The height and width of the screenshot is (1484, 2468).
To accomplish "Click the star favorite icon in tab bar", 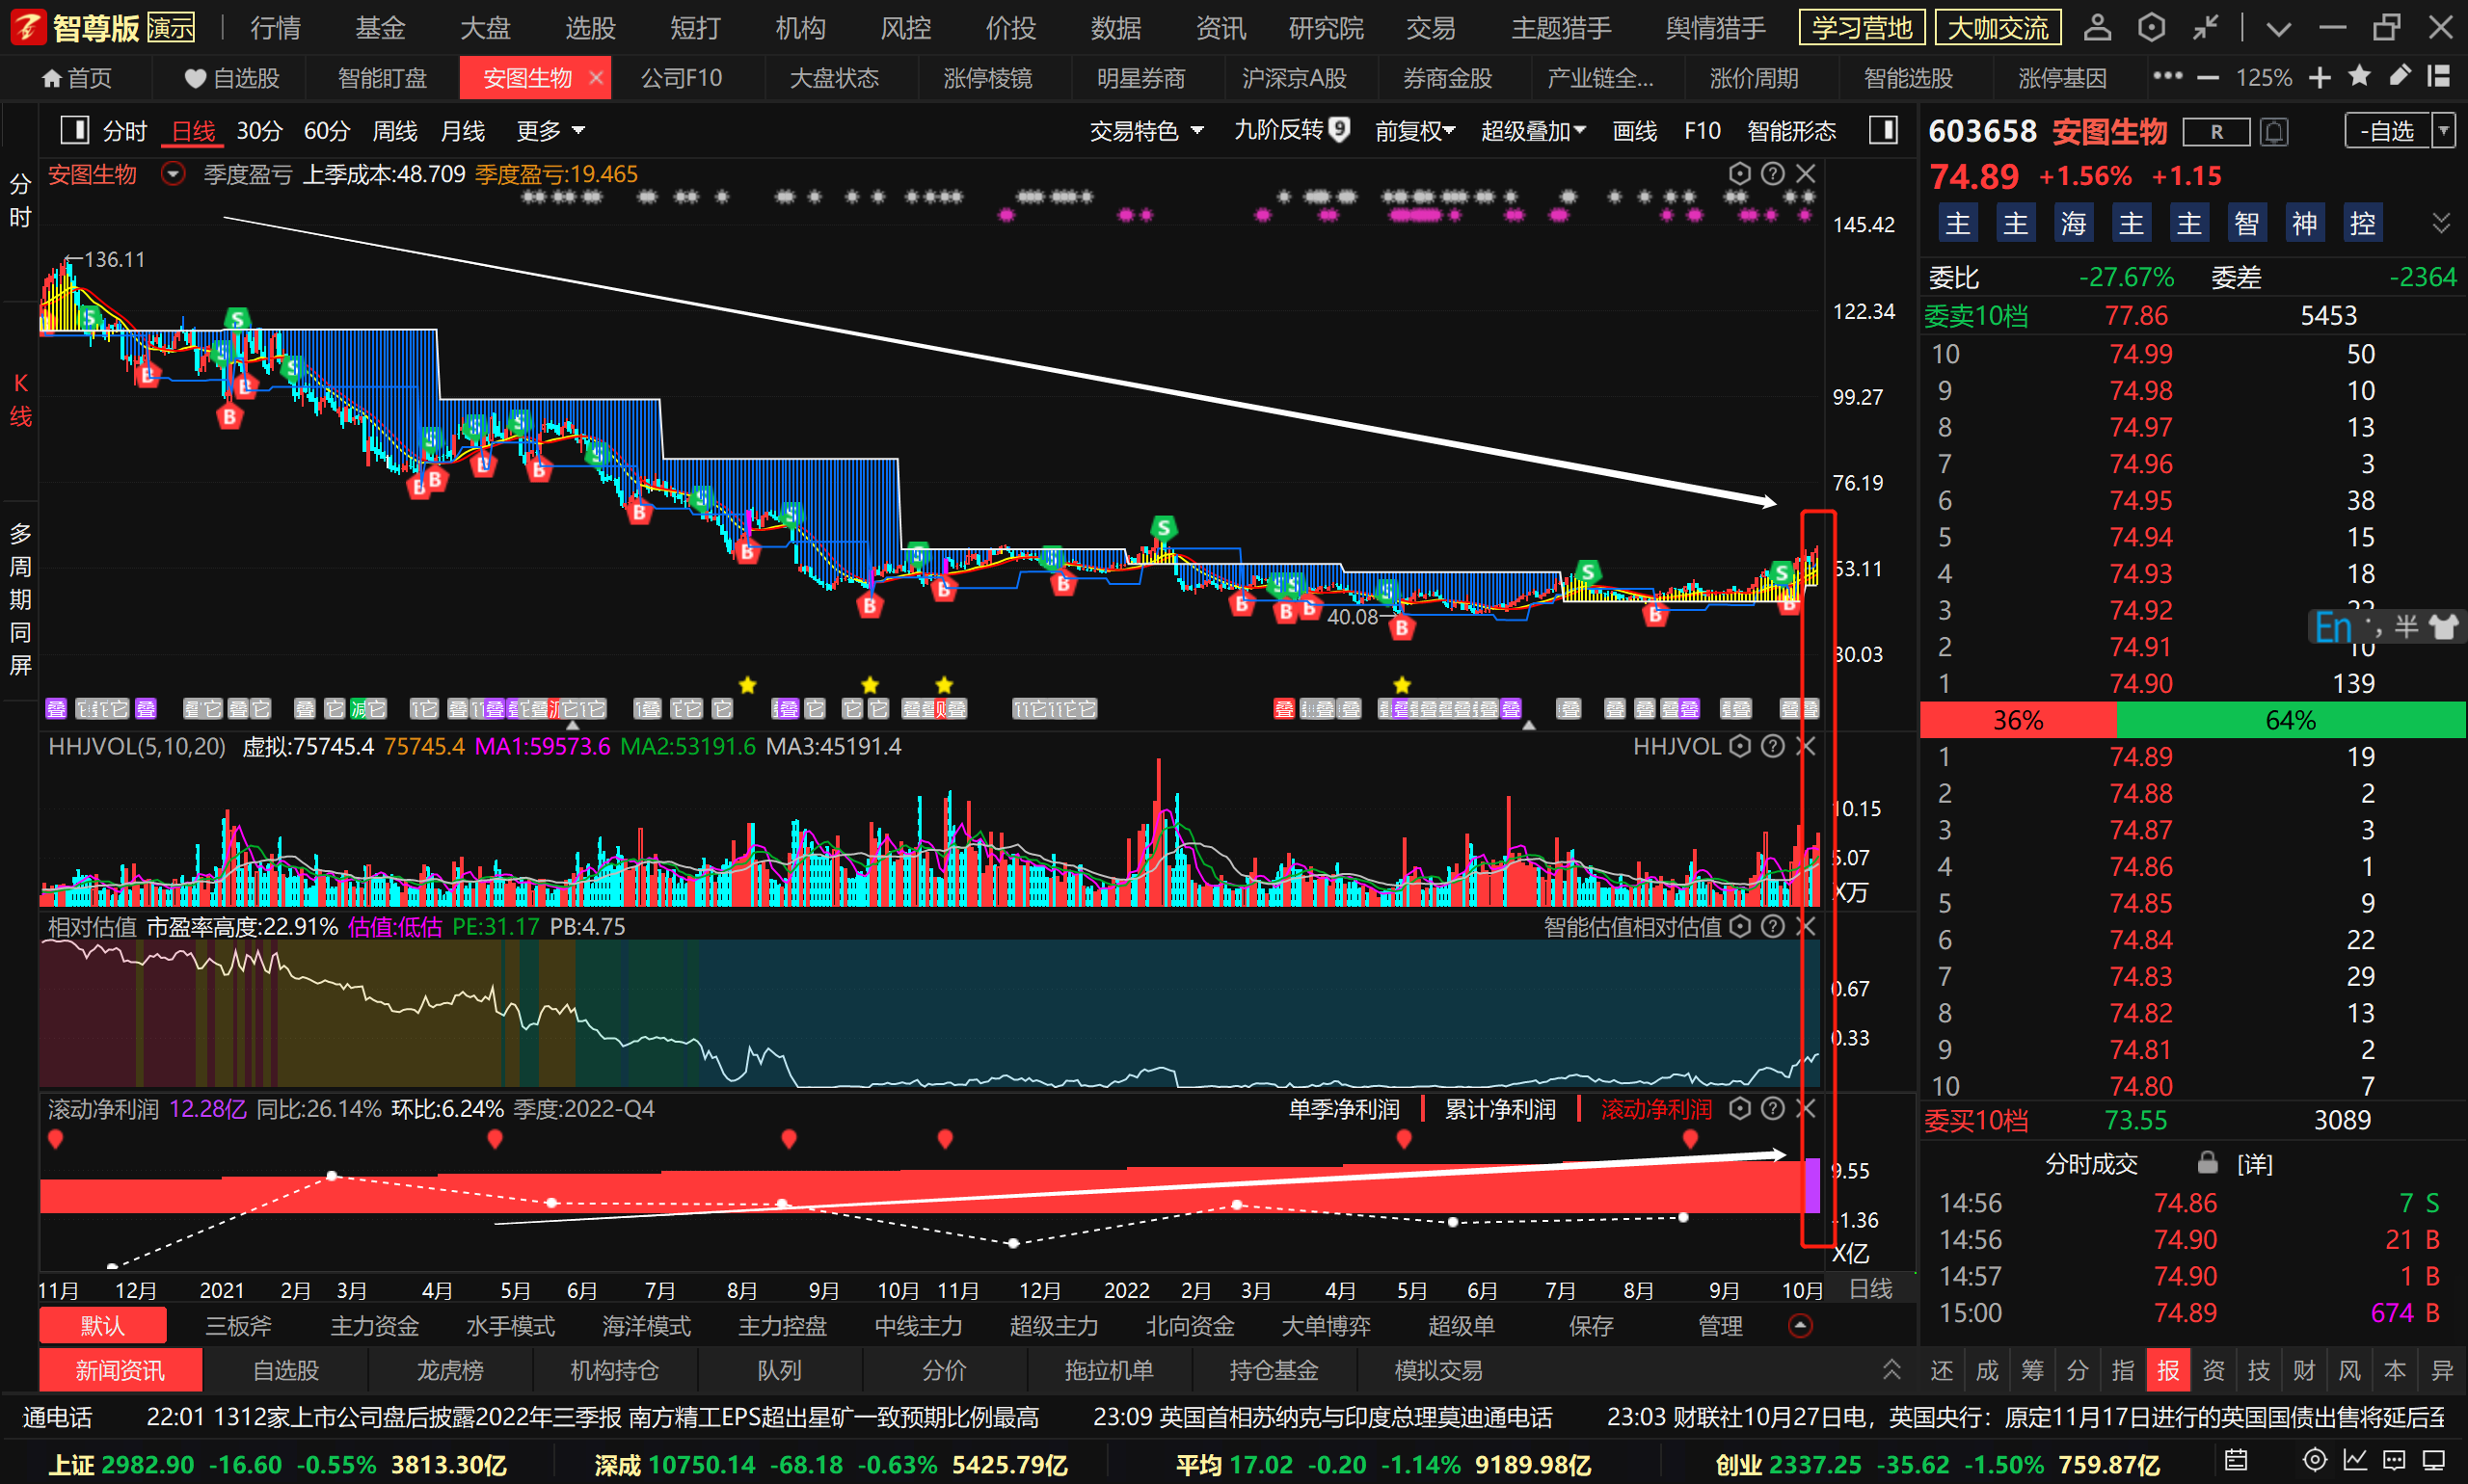I will [x=2359, y=76].
